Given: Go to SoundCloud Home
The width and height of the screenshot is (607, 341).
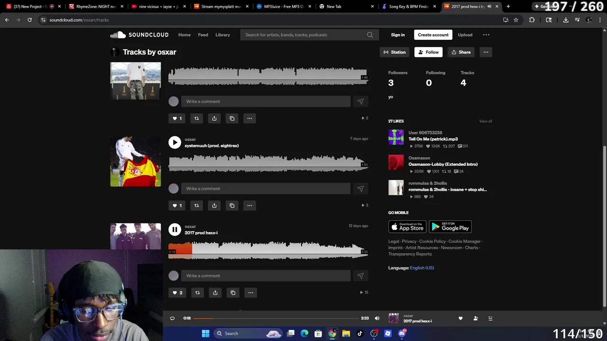Looking at the screenshot, I should click(x=184, y=35).
